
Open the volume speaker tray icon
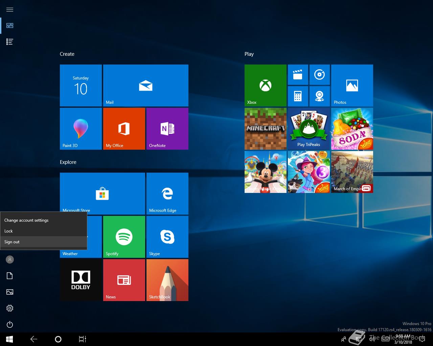(x=372, y=339)
